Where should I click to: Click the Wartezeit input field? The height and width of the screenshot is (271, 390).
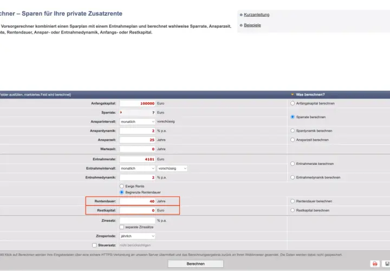137,149
